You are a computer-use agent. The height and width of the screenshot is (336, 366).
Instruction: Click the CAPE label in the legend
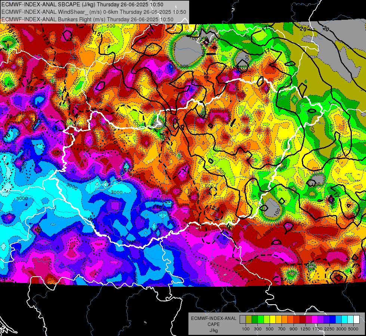213,324
